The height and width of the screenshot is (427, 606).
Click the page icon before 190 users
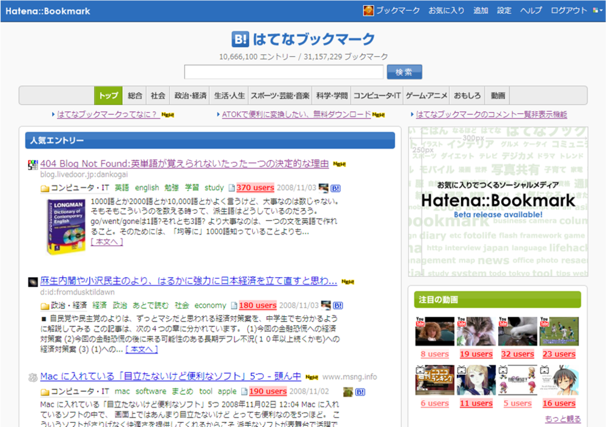coord(244,391)
